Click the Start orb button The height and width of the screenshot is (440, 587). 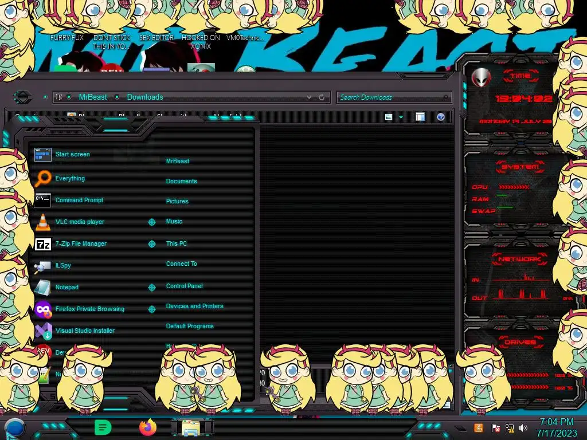pyautogui.click(x=14, y=428)
